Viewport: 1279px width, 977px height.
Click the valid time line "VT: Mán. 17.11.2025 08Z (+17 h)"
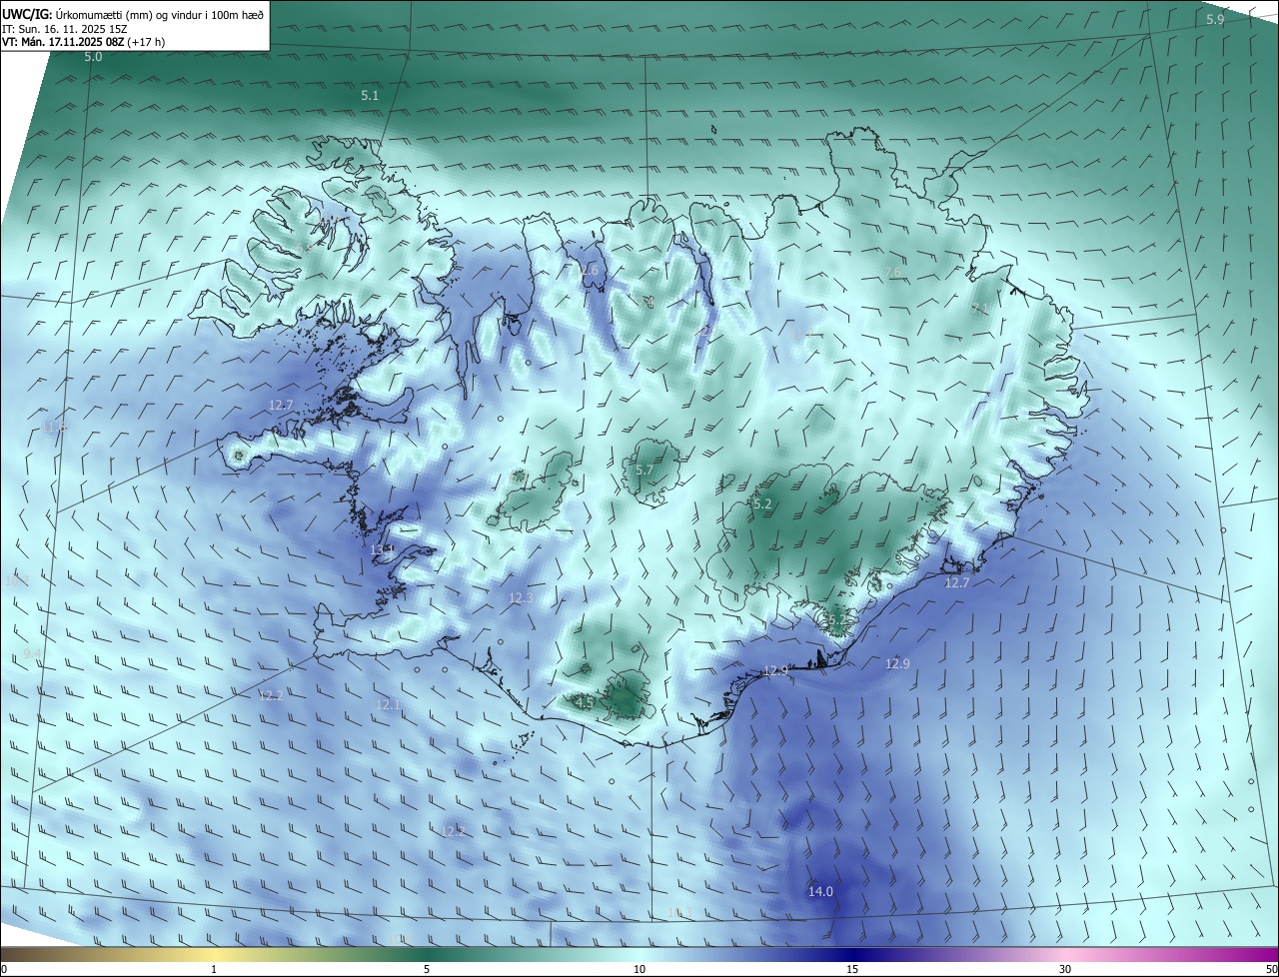pyautogui.click(x=84, y=42)
